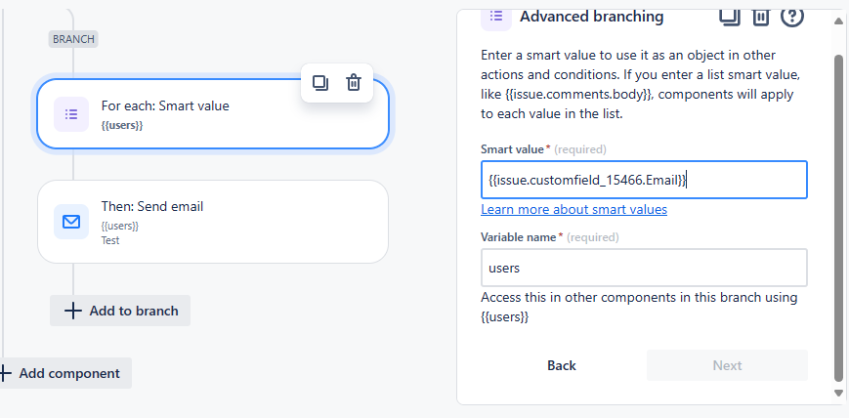Click Add to branch button
Screen dimensions: 849x418
coord(120,311)
